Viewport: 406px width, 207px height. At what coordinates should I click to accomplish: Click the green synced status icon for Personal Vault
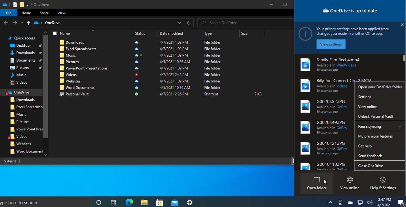pyautogui.click(x=136, y=94)
